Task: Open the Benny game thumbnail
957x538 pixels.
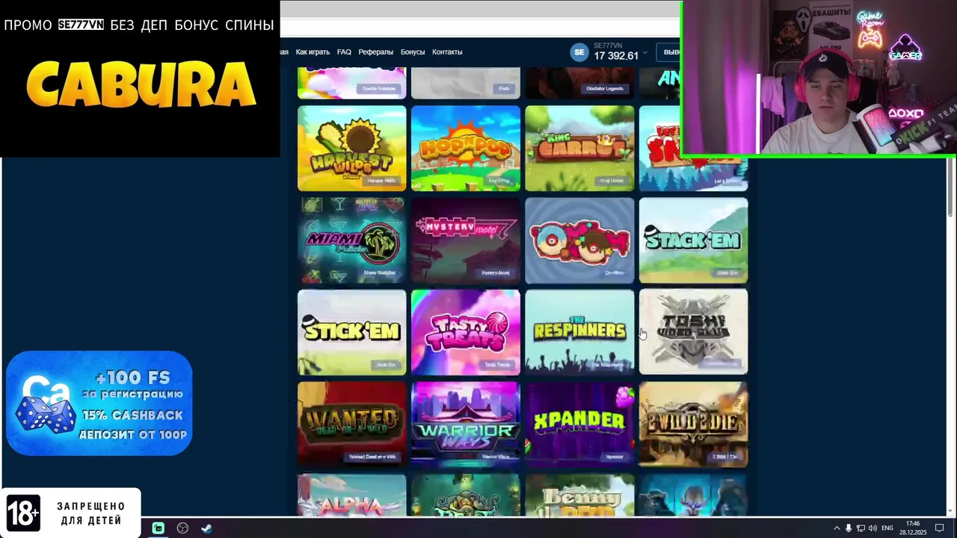Action: (579, 495)
